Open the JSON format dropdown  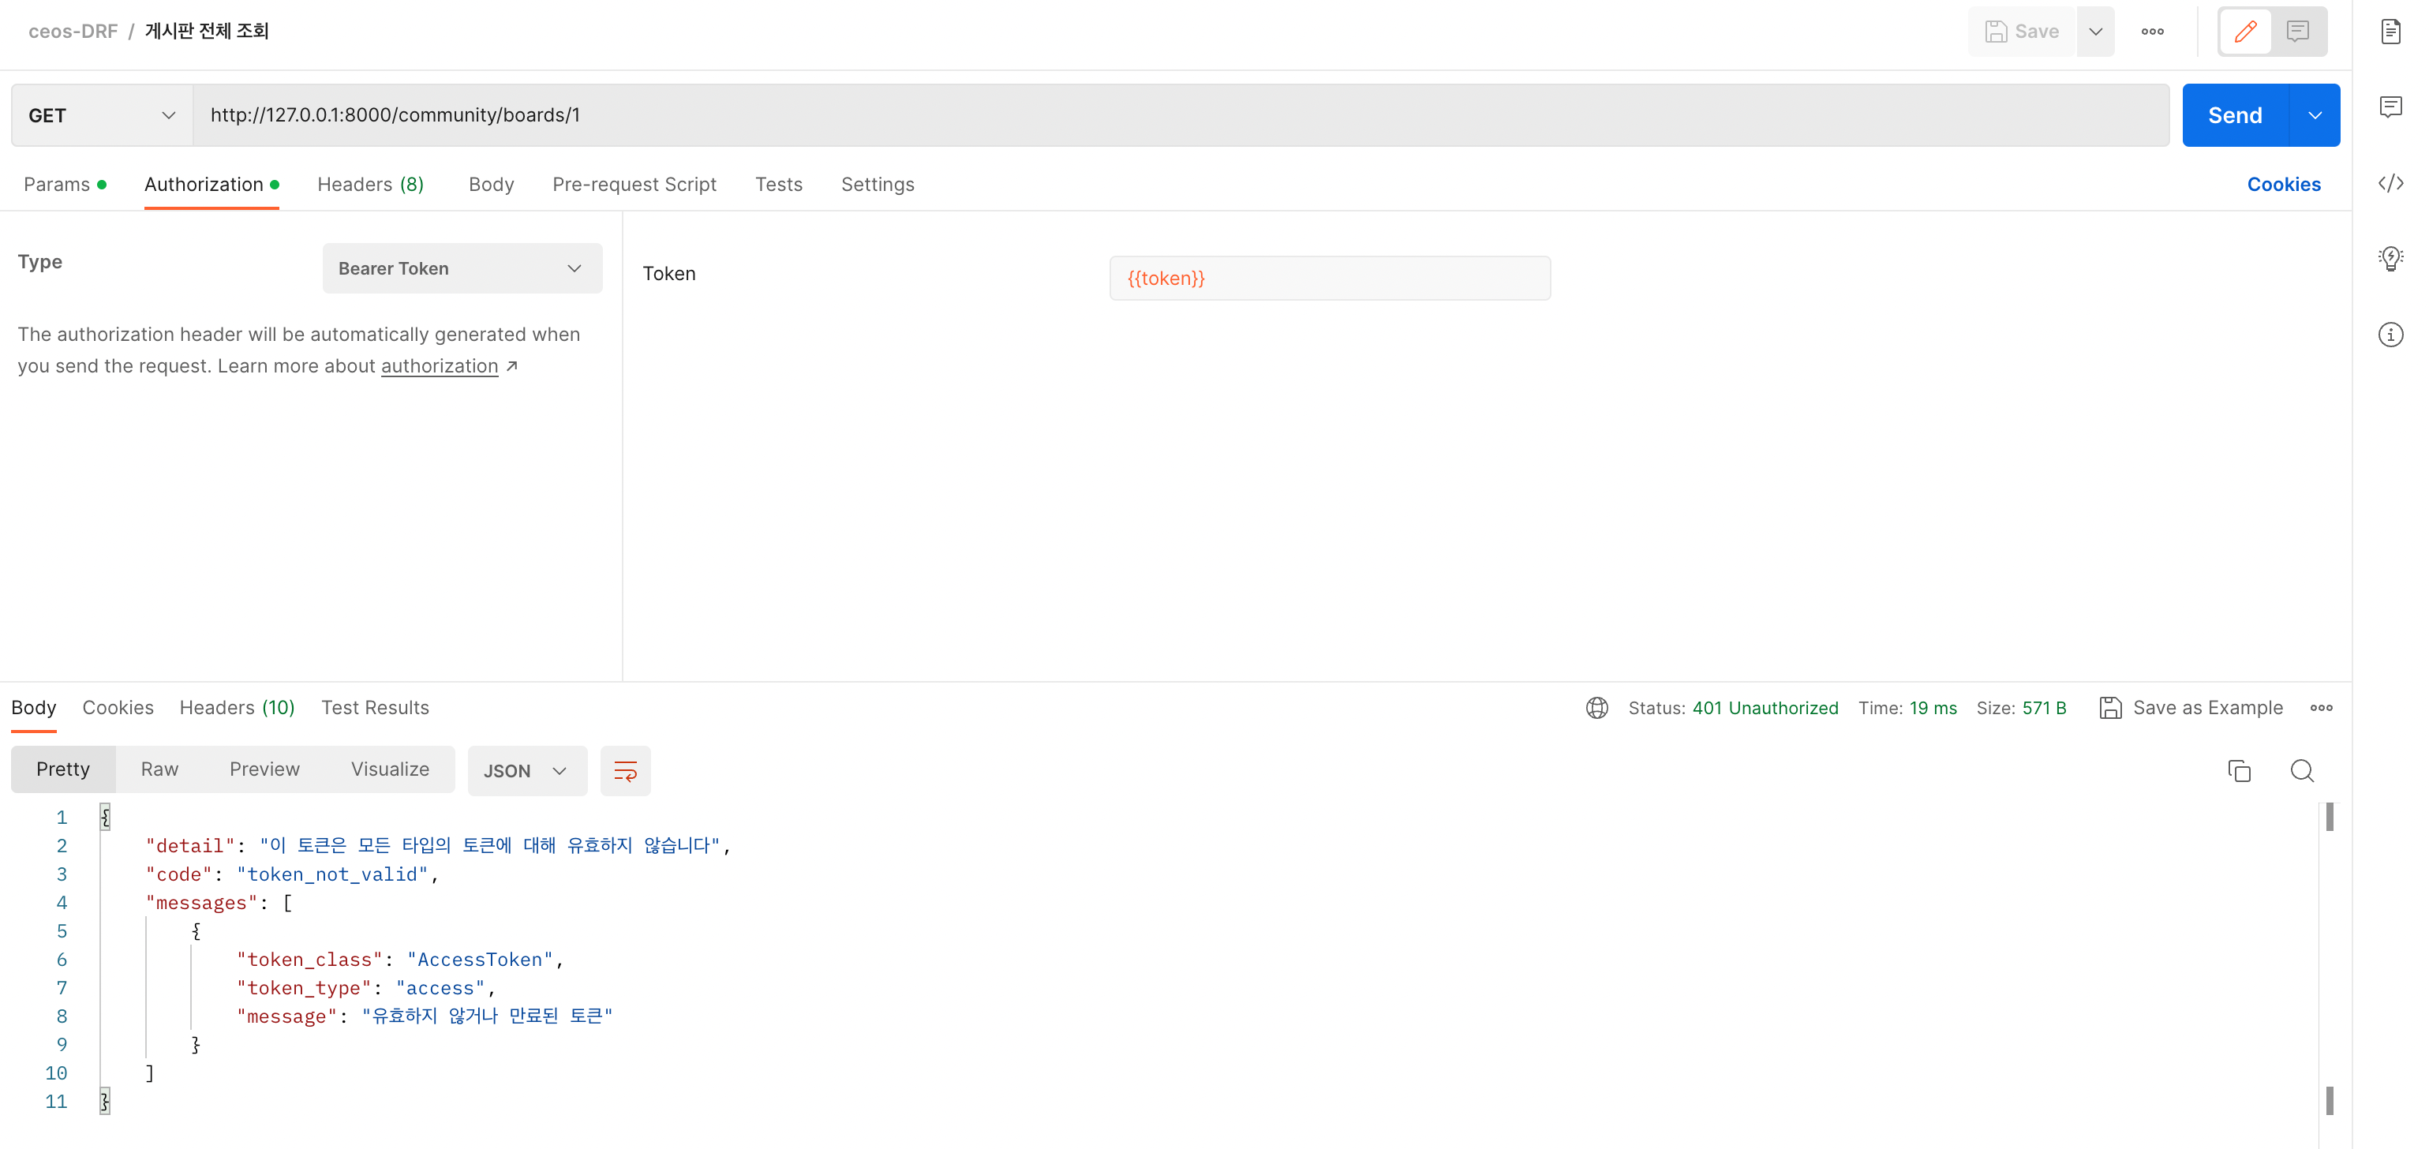point(527,771)
